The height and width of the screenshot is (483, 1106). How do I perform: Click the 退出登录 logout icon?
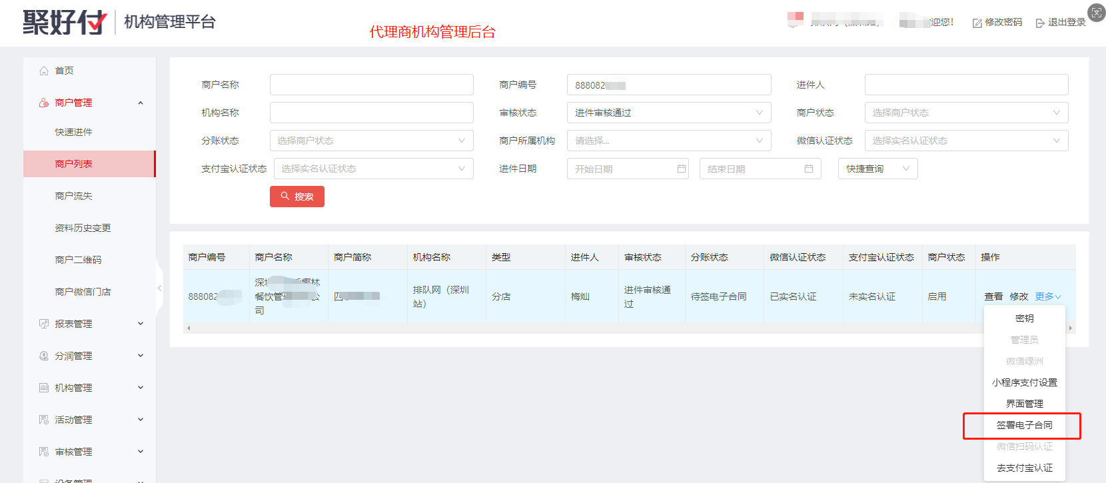(x=1040, y=23)
